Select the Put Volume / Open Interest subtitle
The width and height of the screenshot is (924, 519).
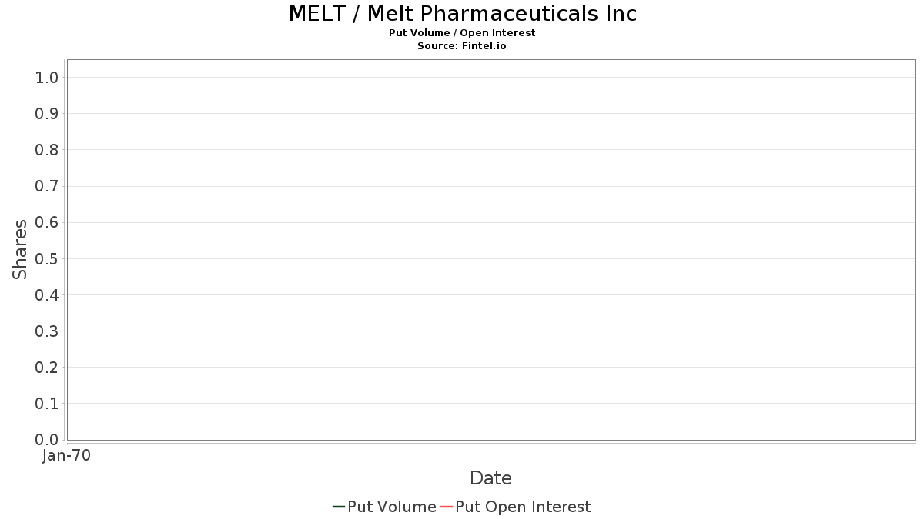(462, 33)
